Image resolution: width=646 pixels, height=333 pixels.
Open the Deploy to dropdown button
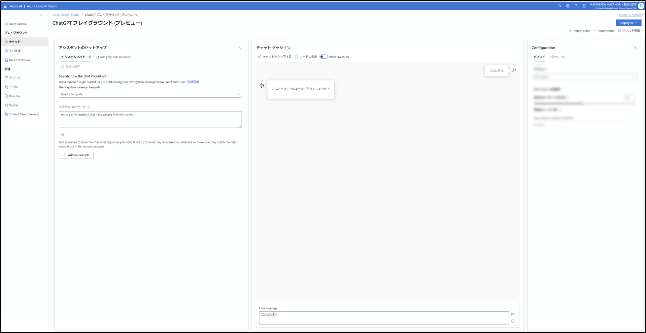pos(629,23)
